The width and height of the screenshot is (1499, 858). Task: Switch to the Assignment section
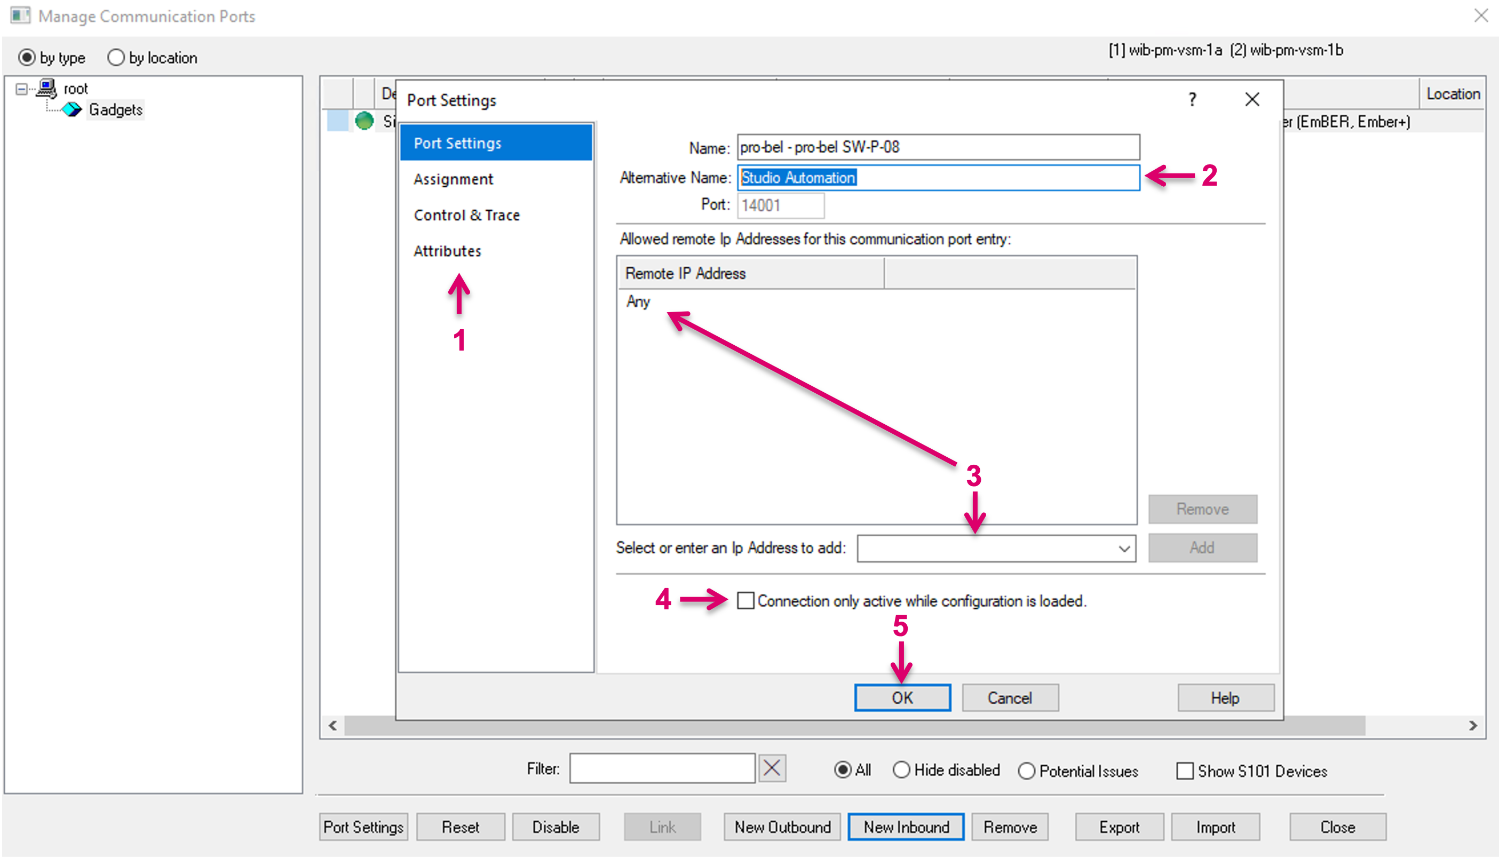[x=453, y=179]
